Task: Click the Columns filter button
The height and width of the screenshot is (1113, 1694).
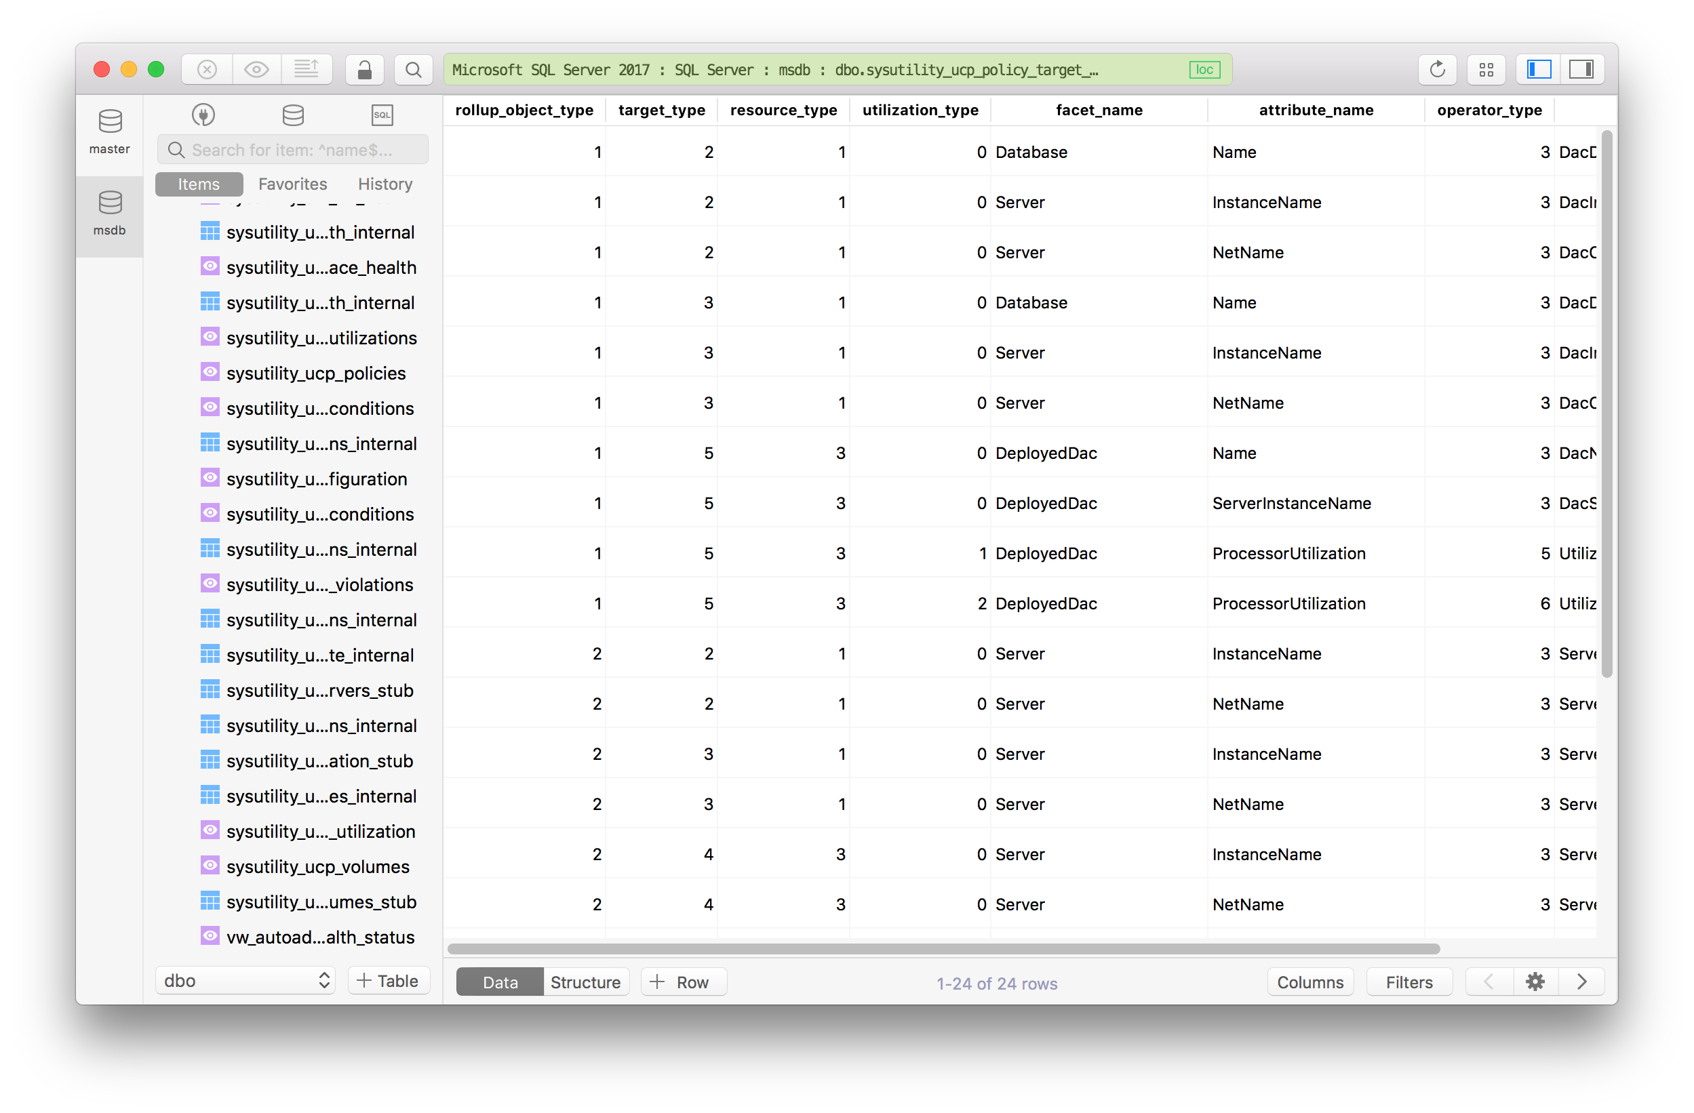Action: click(1309, 983)
